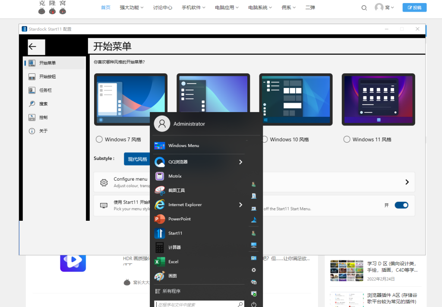Switch to 开始按钮 section in sidebar

pos(54,77)
